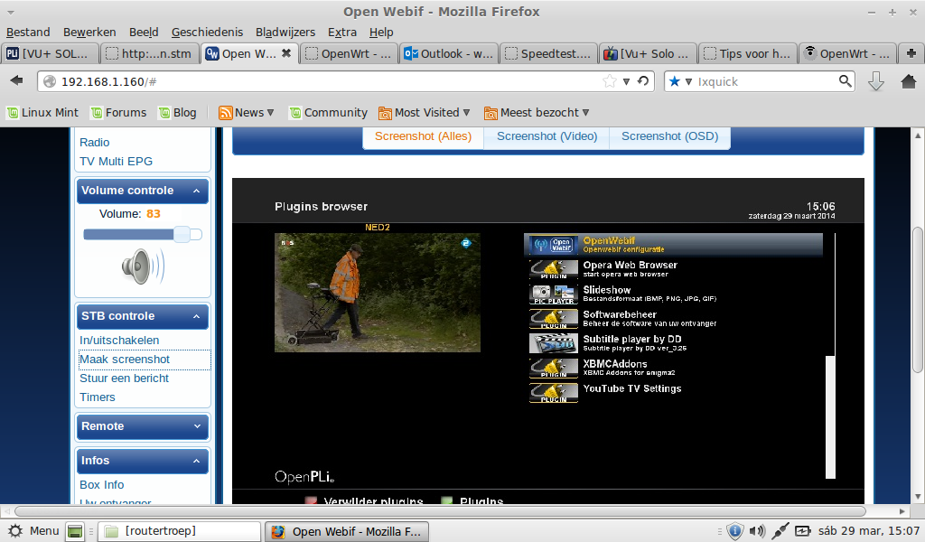This screenshot has height=542, width=925.
Task: Switch to the Speedtest browser tab
Action: click(548, 53)
